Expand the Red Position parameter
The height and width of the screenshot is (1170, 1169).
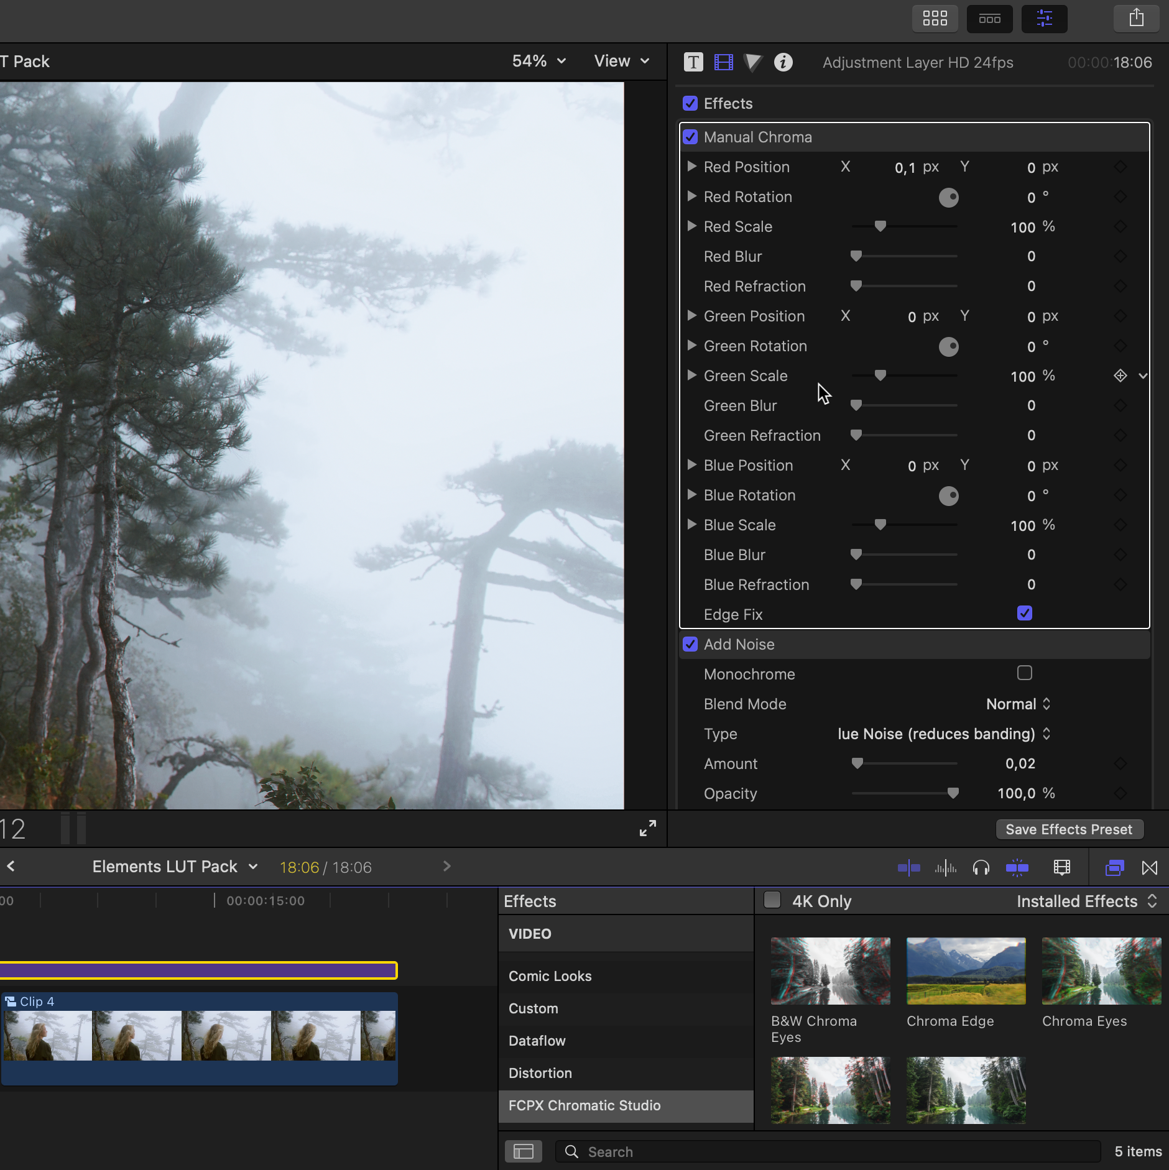[x=691, y=167]
